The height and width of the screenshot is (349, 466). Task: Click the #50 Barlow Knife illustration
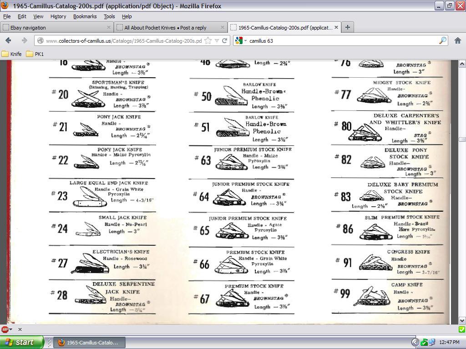click(231, 96)
